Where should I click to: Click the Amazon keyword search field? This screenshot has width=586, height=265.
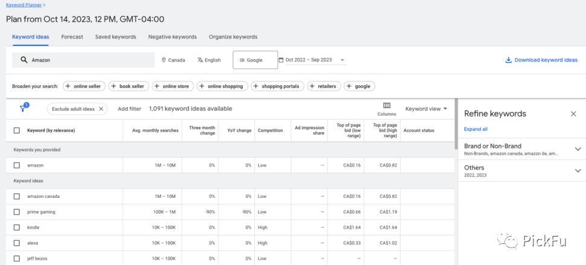[x=83, y=60]
